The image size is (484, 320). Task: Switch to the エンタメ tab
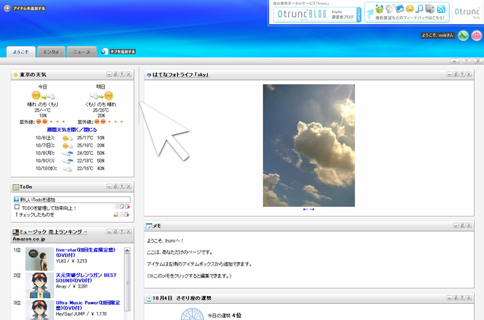point(51,52)
